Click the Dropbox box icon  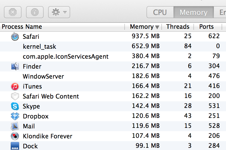pos(15,116)
